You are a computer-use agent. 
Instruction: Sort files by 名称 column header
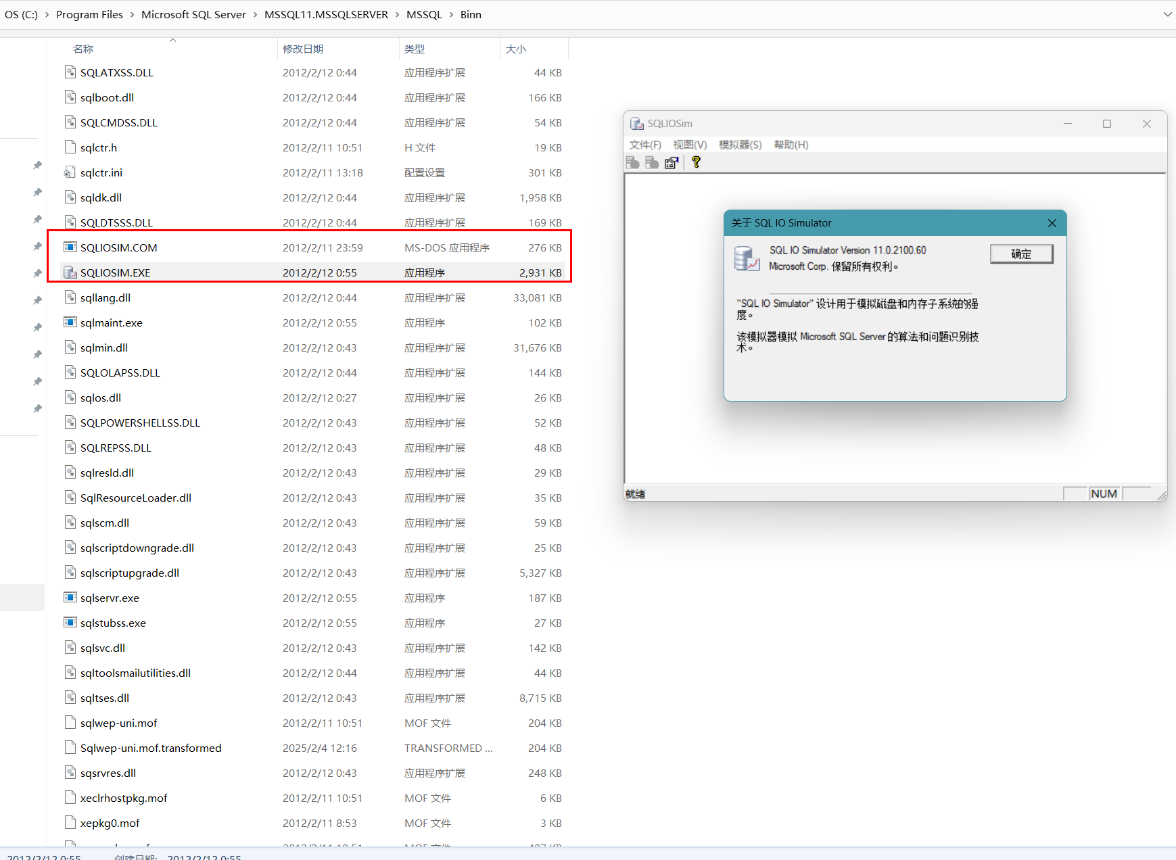(162, 49)
